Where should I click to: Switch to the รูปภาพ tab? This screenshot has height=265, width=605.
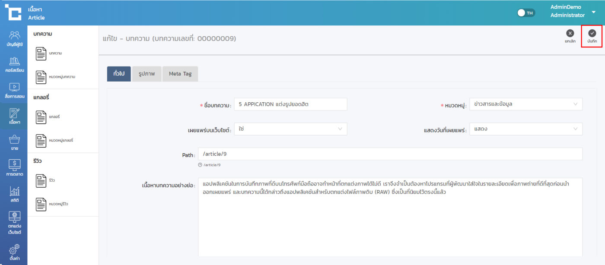[146, 74]
